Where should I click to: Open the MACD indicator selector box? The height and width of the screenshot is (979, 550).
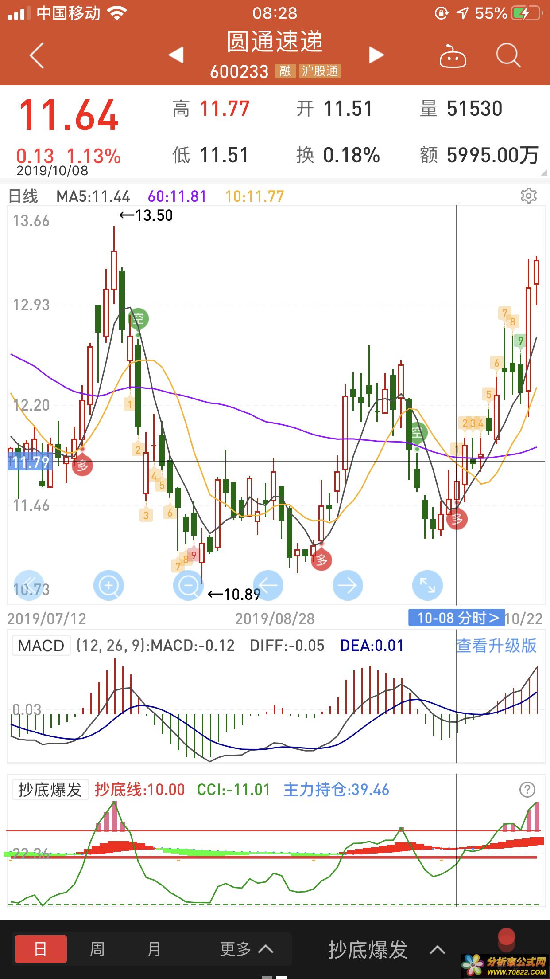click(41, 646)
